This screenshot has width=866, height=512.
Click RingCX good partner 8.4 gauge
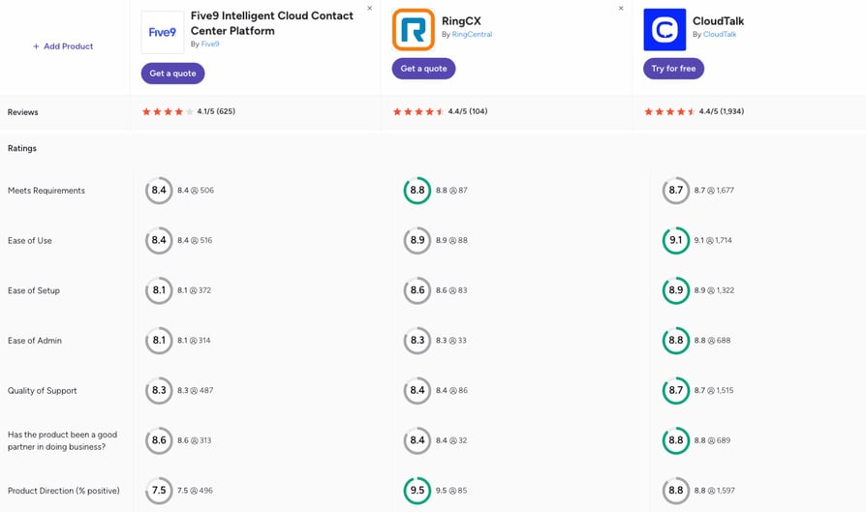(x=417, y=440)
